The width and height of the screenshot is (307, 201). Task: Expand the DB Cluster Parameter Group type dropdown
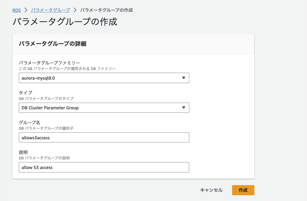(104, 108)
